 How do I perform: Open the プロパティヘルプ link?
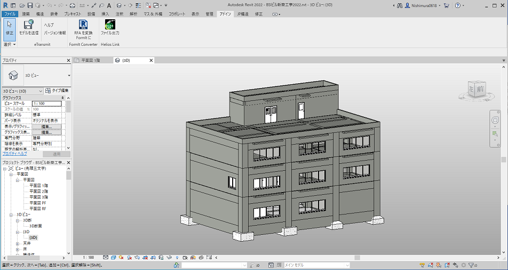click(14, 153)
